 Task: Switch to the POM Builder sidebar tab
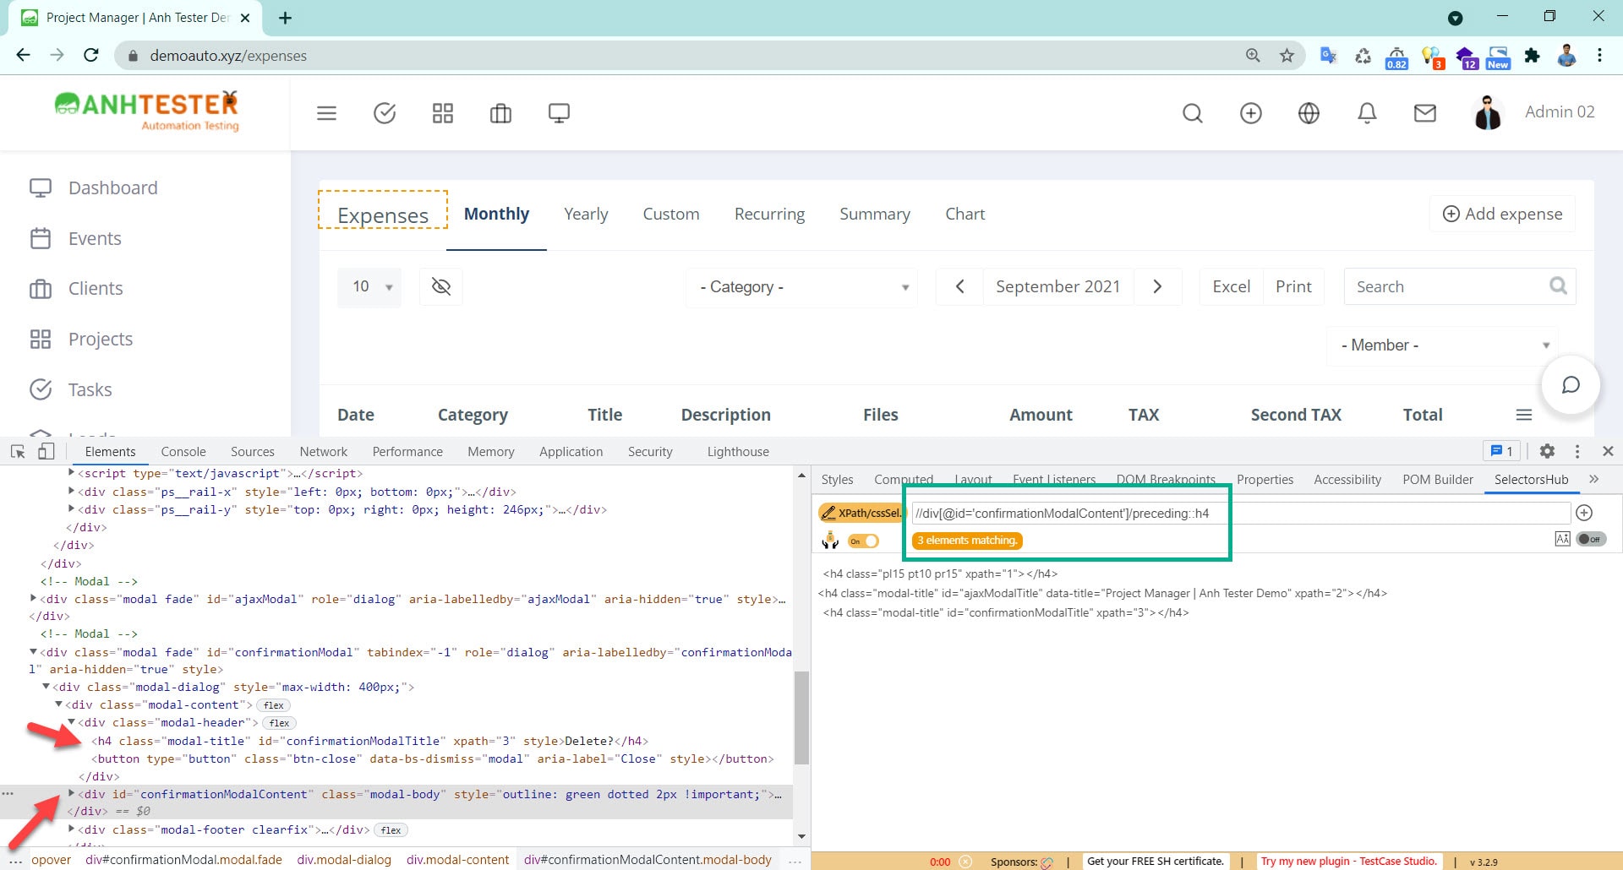pos(1438,479)
